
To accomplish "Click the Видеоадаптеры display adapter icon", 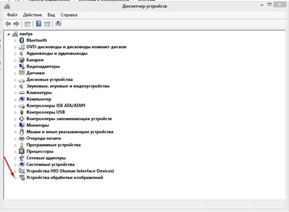I will (22, 67).
